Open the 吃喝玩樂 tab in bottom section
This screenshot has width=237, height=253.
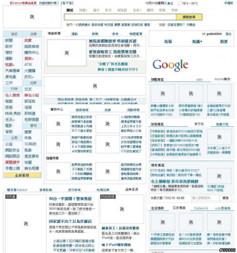click(x=103, y=190)
